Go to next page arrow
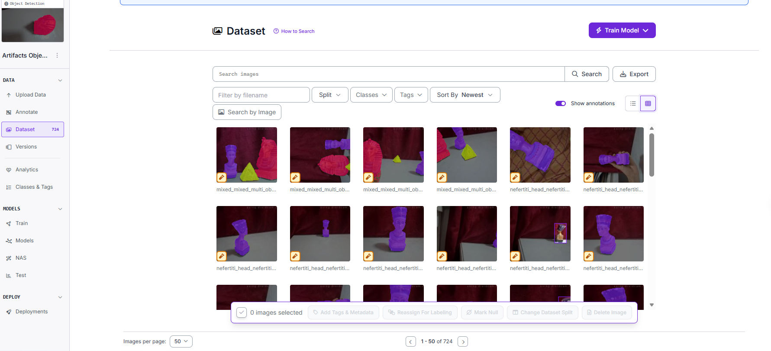The width and height of the screenshot is (771, 351). tap(463, 341)
